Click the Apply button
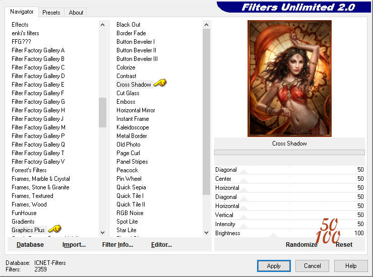 (274, 266)
